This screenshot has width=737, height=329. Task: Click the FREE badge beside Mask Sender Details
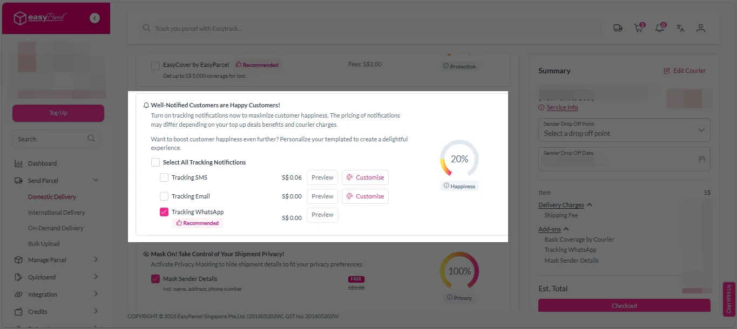click(x=356, y=279)
